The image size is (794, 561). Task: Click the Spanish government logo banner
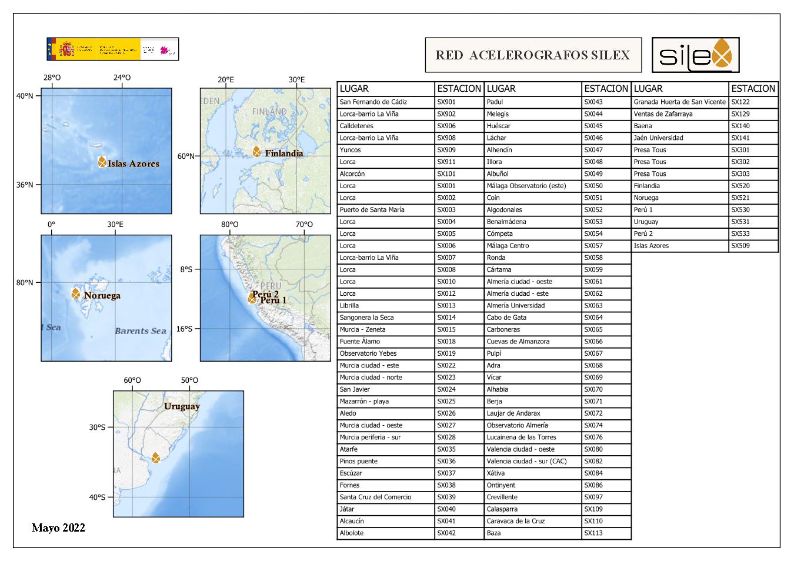[112, 49]
